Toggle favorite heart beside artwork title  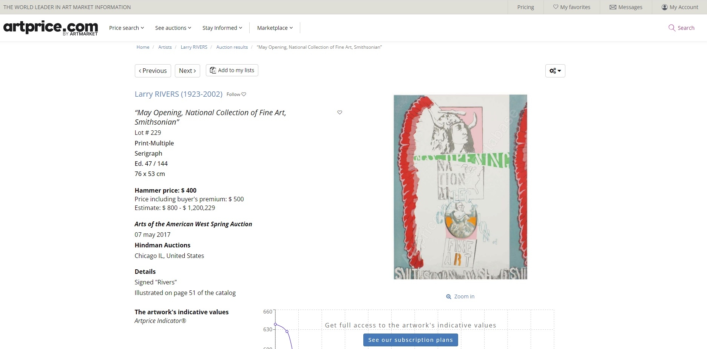[340, 113]
